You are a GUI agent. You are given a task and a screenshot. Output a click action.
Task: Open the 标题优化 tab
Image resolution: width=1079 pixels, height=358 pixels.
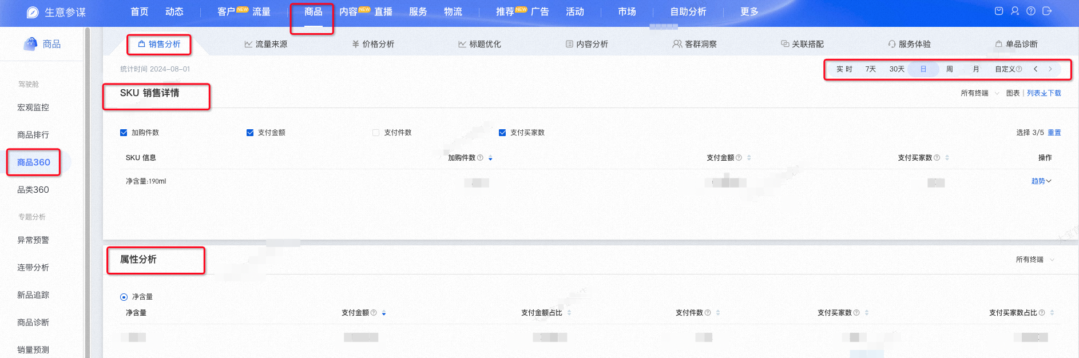(x=479, y=44)
